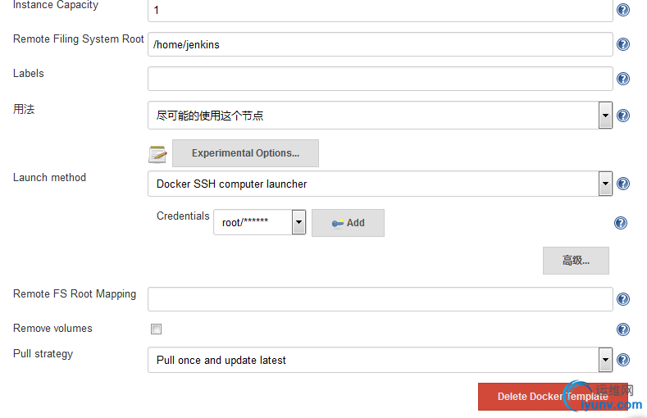
Task: Show help icon for Labels field
Action: click(x=622, y=80)
